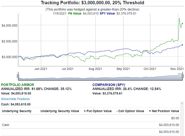Click the COMPARISON (SPY) heading
Screen dimensions: 185x136
[109, 85]
